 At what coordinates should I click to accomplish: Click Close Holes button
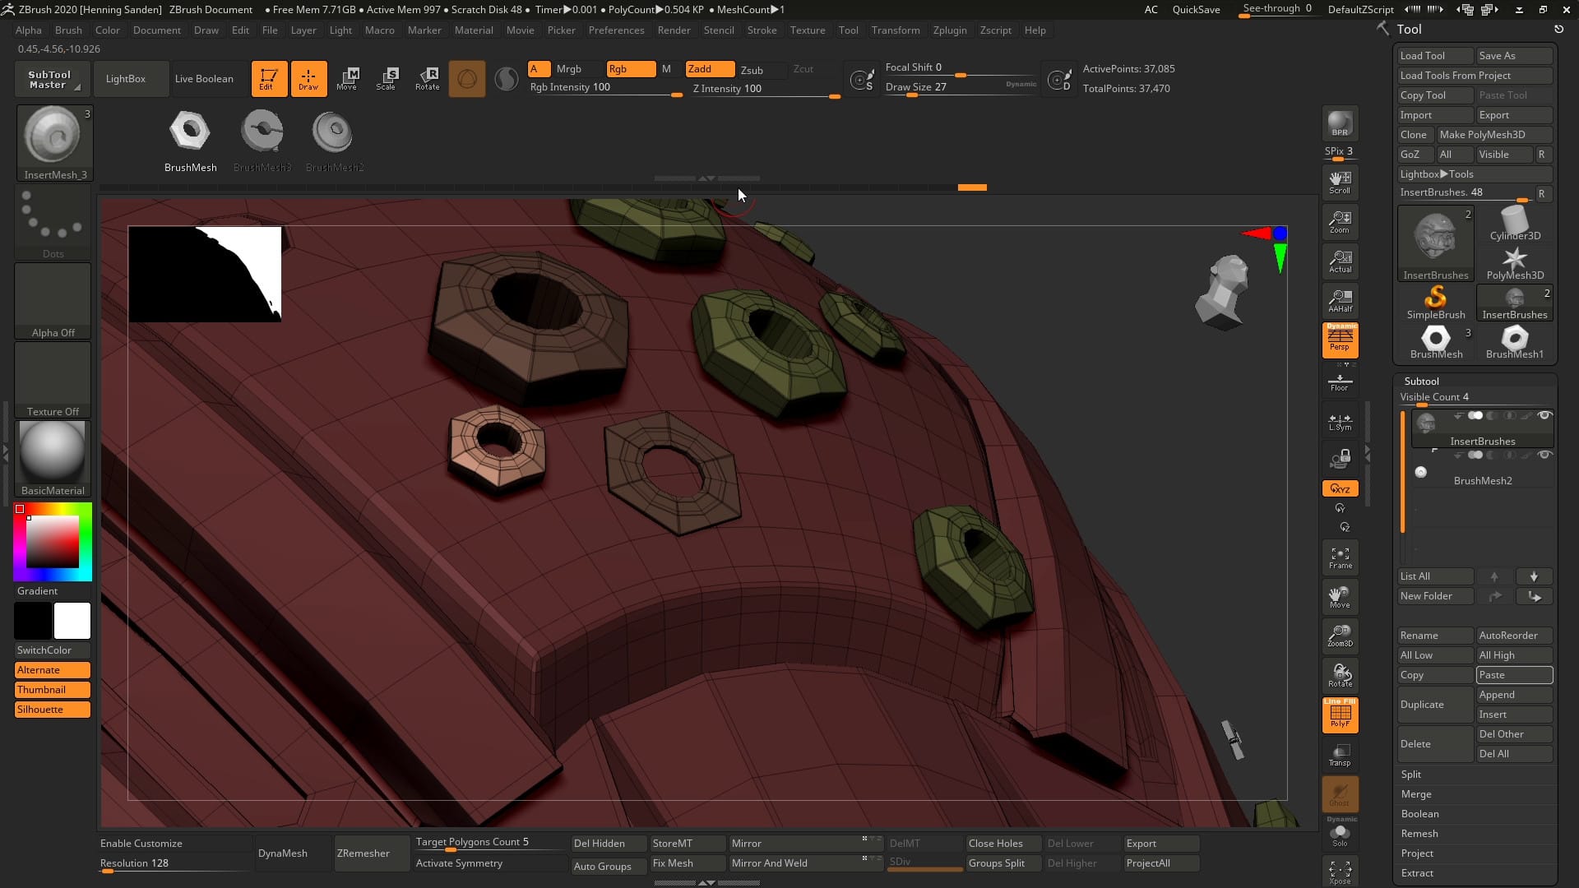[x=1003, y=844]
